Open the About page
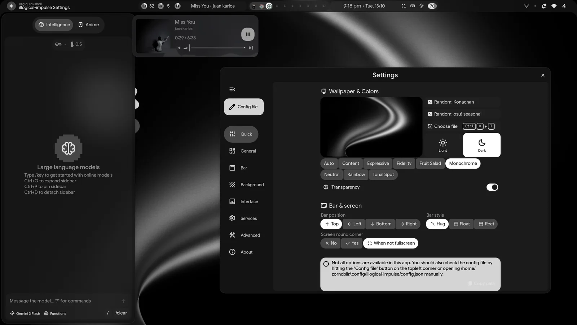Screen dimensions: 577x325 pos(241,252)
